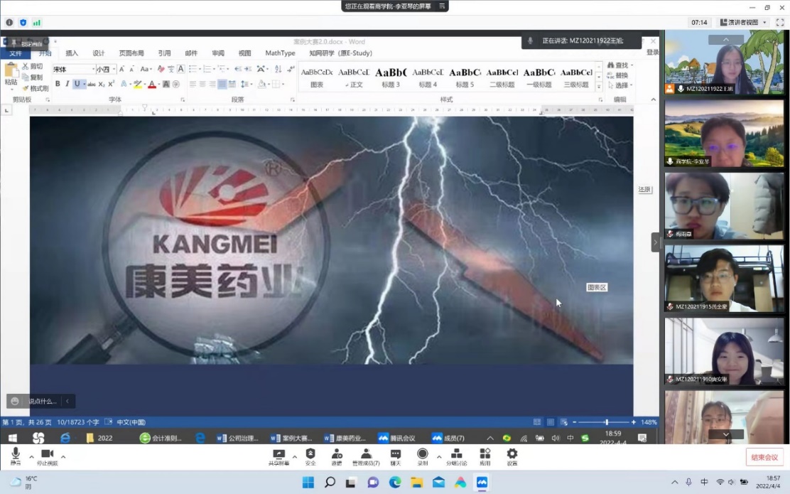The image size is (790, 494).
Task: Toggle underline formatting in Word ribbon
Action: [x=77, y=84]
